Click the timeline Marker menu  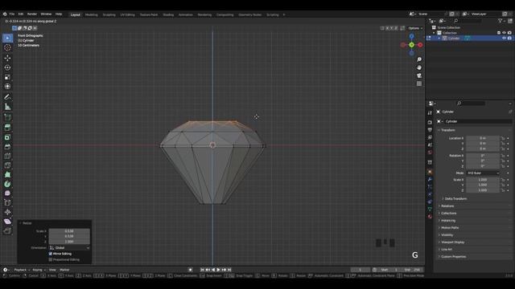tap(64, 270)
